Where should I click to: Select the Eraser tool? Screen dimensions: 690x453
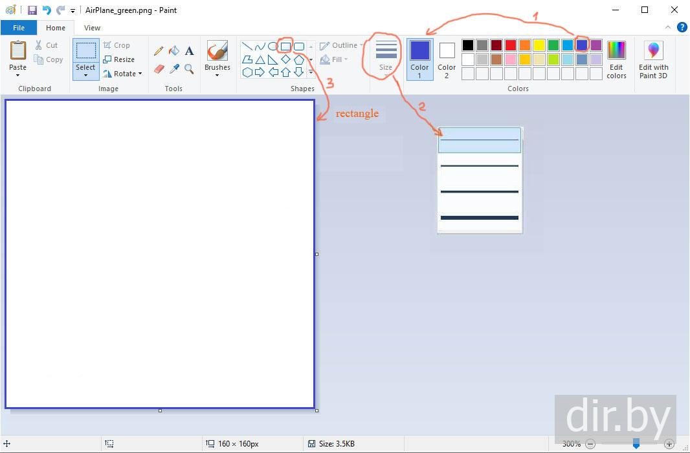[159, 69]
